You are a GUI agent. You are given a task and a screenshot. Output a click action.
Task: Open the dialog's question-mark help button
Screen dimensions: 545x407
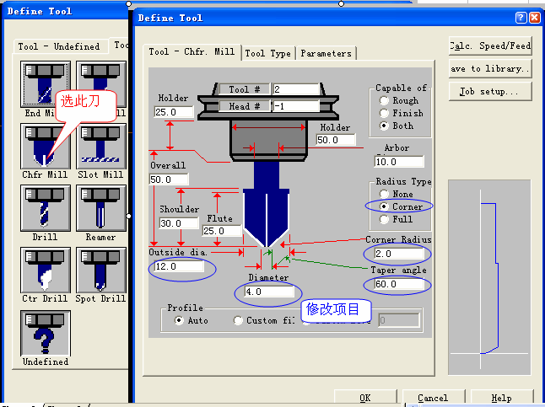(521, 18)
